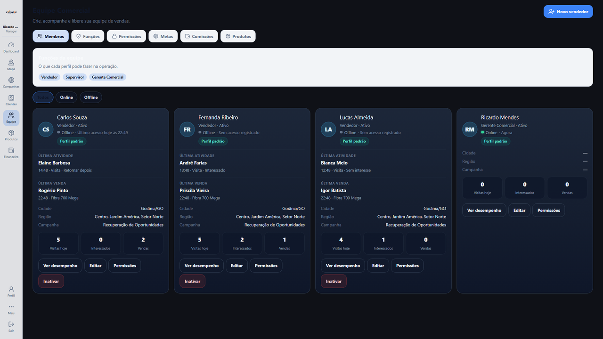Image resolution: width=603 pixels, height=339 pixels.
Task: Click Inativar on Lucas Almeida's card
Action: (x=334, y=281)
